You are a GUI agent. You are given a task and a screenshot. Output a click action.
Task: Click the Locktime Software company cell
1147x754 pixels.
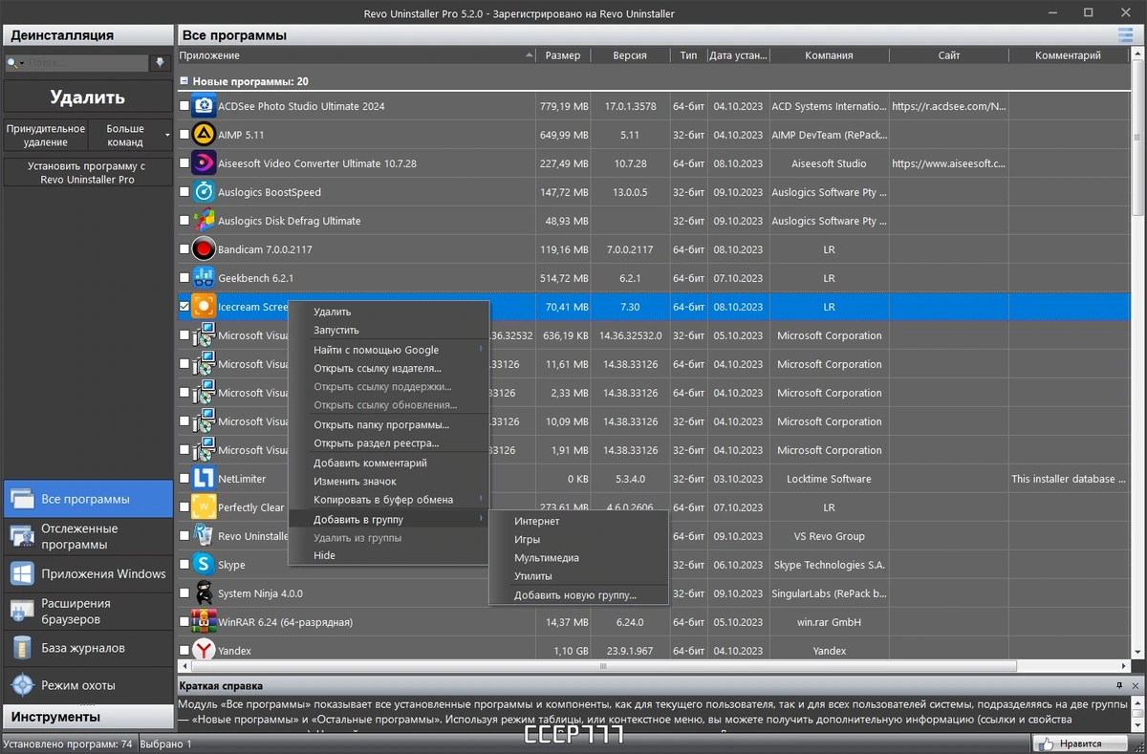829,479
